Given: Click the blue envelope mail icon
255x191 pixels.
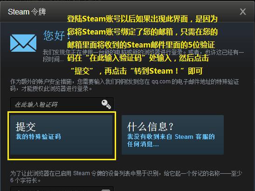Looking at the screenshot, I should 23,43.
